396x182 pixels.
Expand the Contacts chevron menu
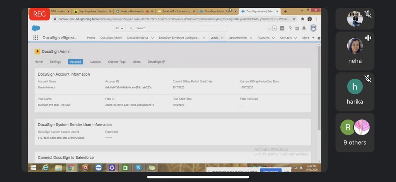tap(296, 38)
